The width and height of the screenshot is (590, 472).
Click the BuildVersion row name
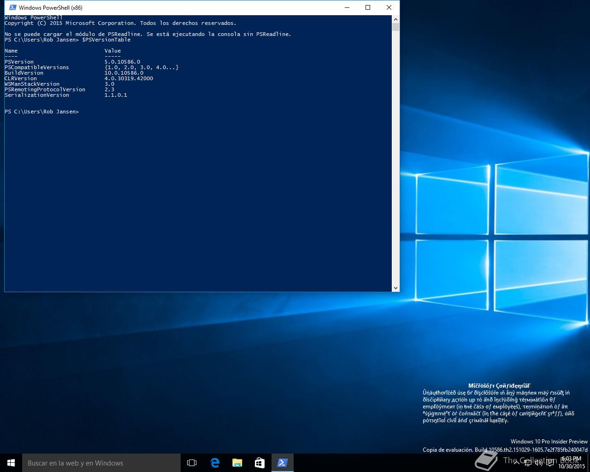pos(24,73)
